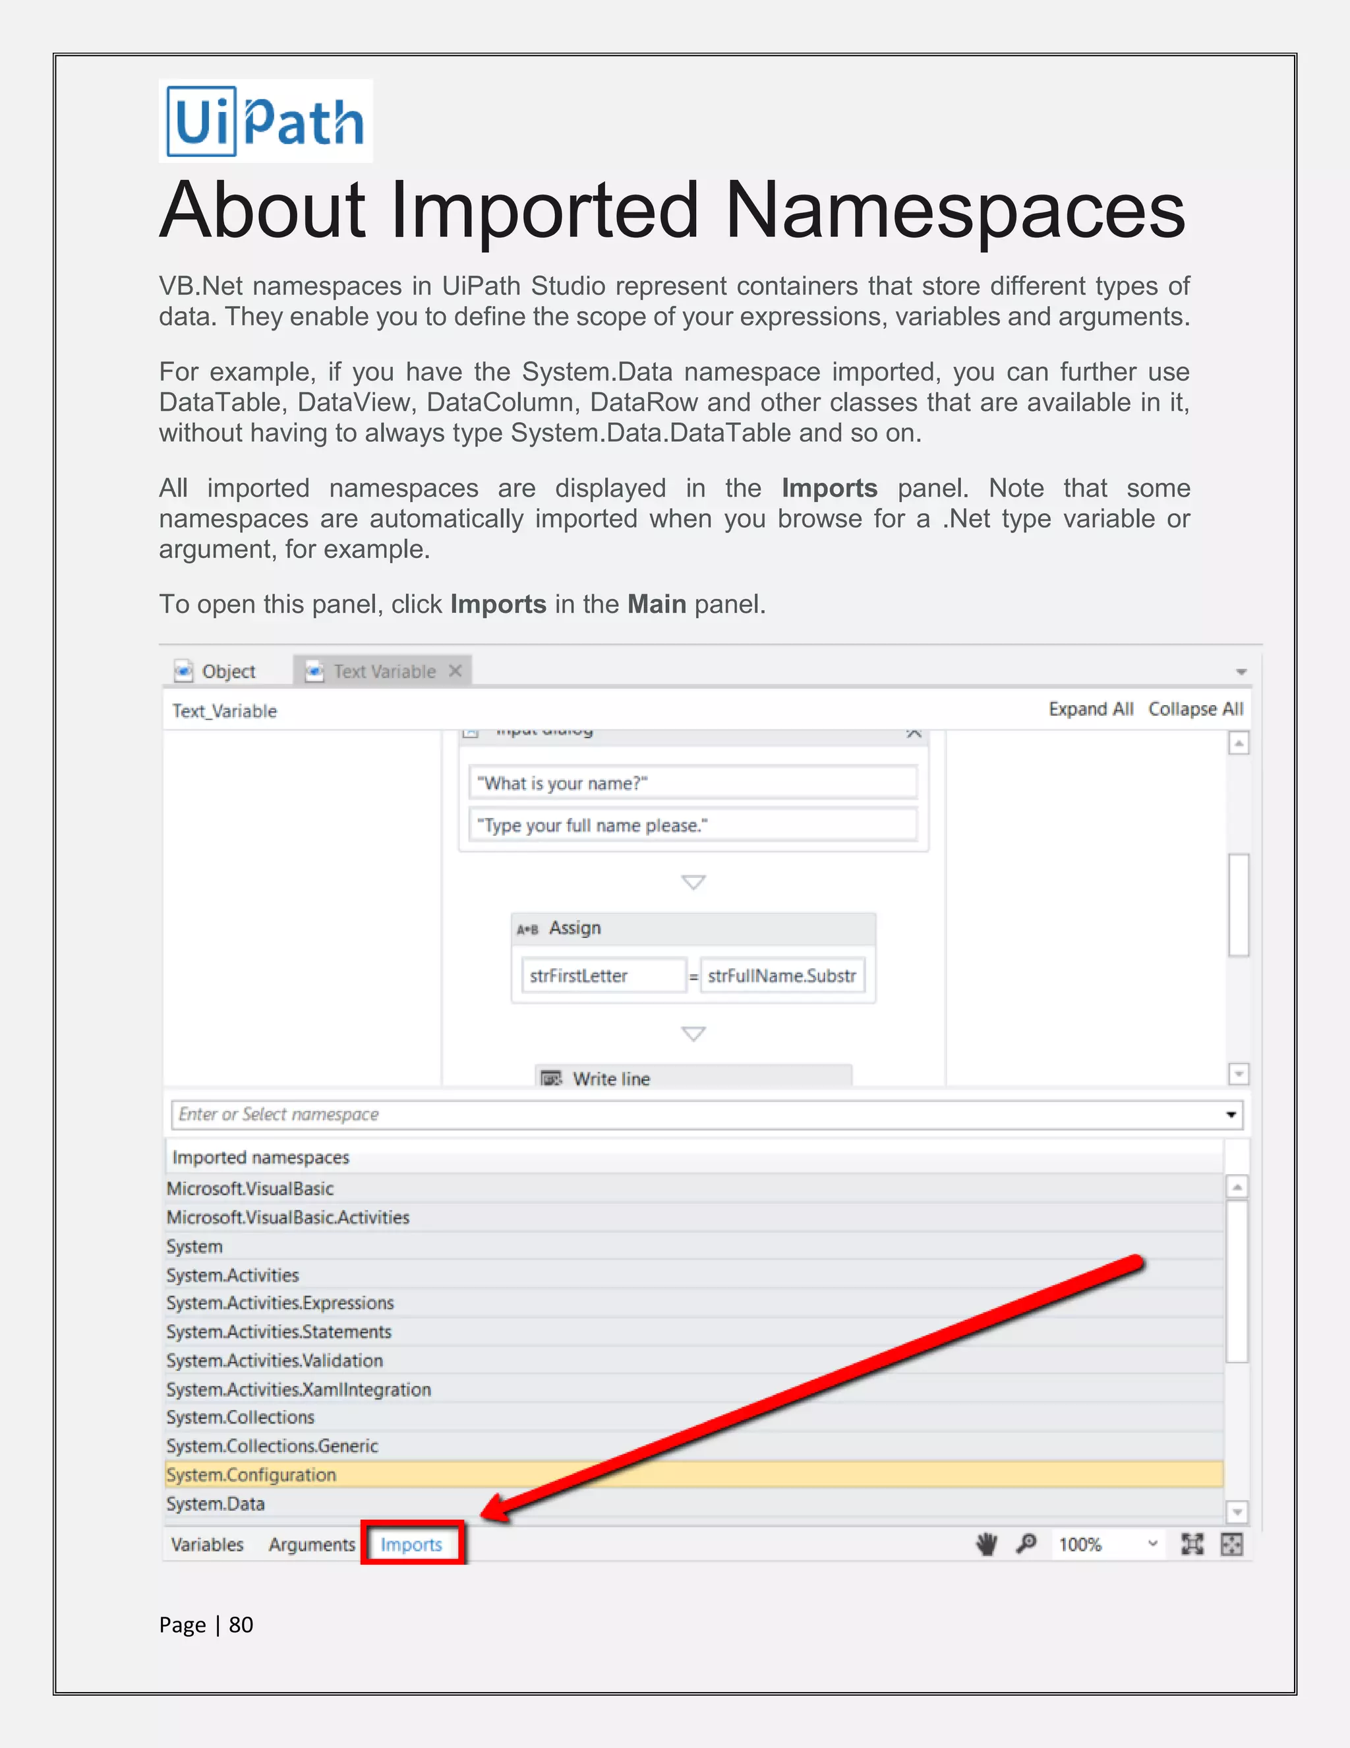Click the namespaces list scrollbar thumb
Screen dimensions: 1350x1748
tap(1237, 1280)
